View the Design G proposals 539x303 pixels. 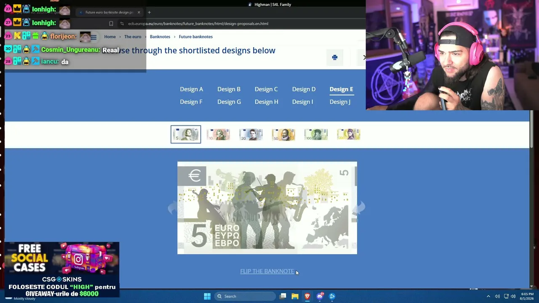tap(229, 102)
